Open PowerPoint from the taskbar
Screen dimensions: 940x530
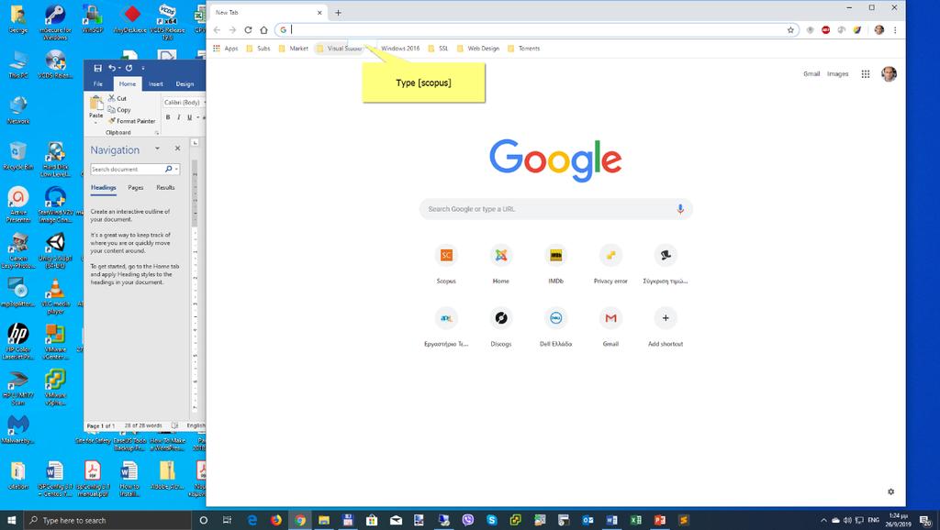coord(660,520)
